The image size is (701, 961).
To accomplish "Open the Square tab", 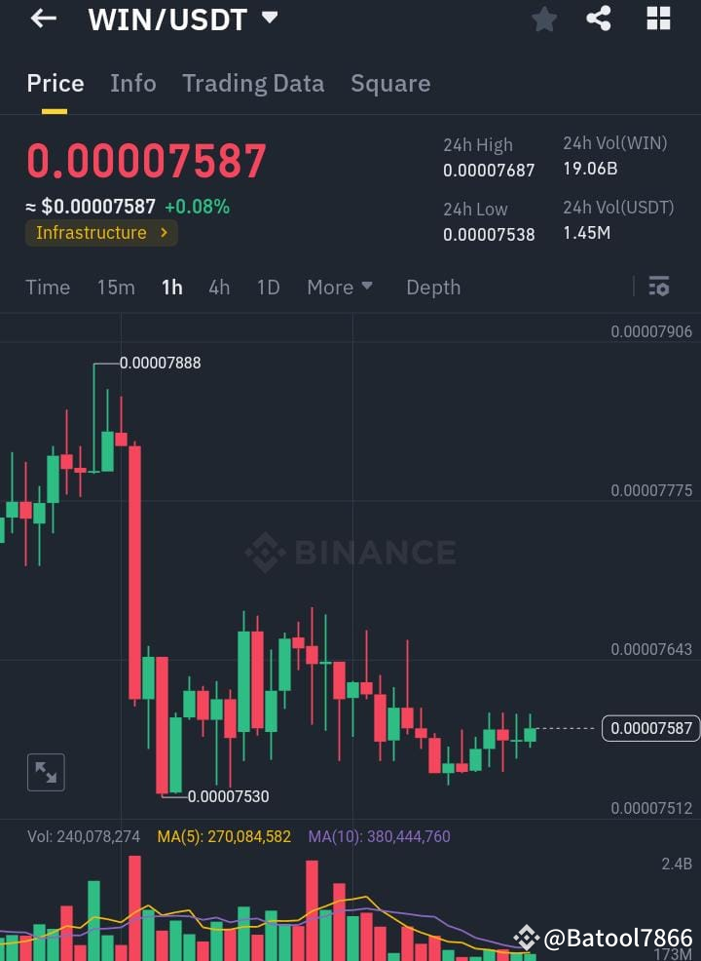I will [390, 84].
